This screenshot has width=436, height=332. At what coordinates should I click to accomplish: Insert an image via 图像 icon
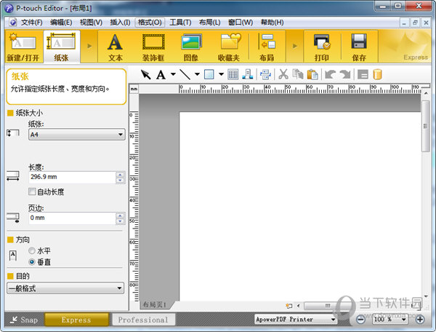click(x=190, y=47)
